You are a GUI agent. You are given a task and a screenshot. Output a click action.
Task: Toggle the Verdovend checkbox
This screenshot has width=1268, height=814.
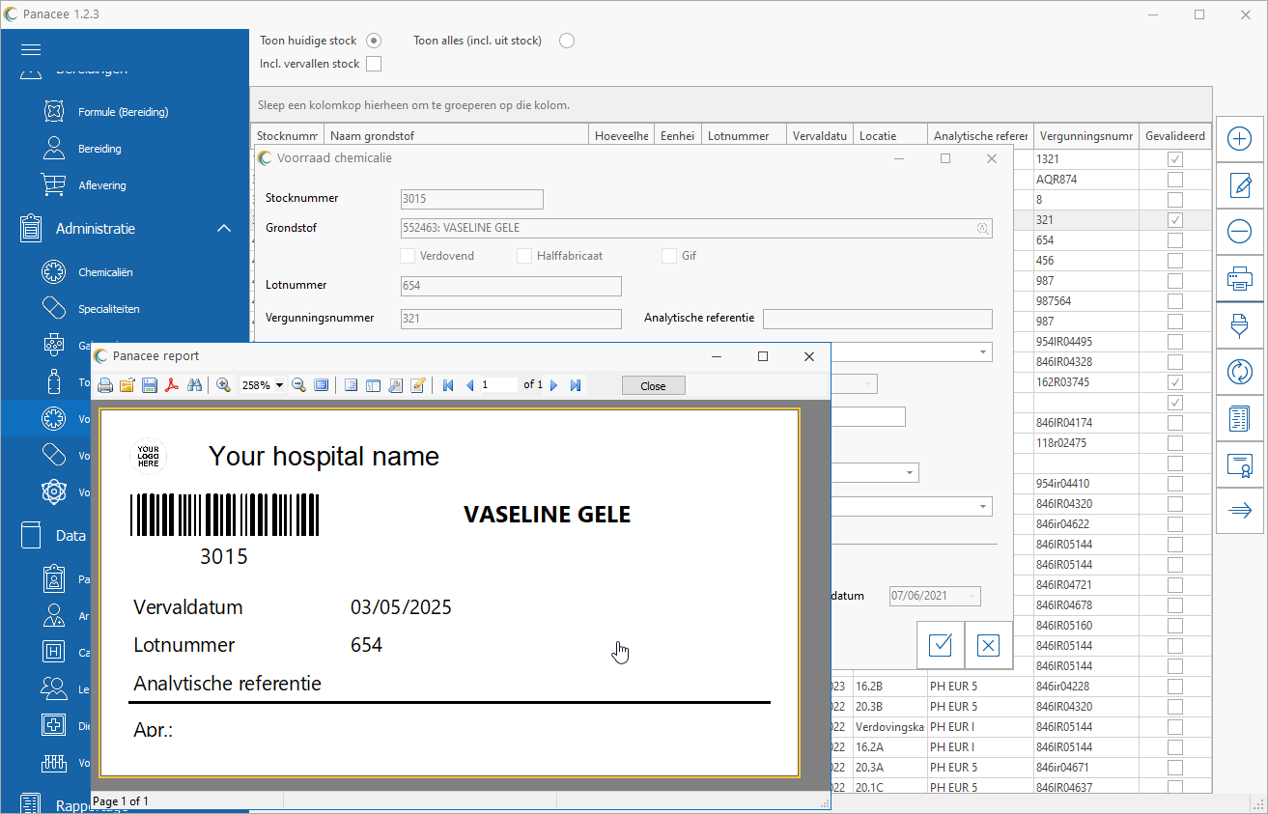(408, 256)
